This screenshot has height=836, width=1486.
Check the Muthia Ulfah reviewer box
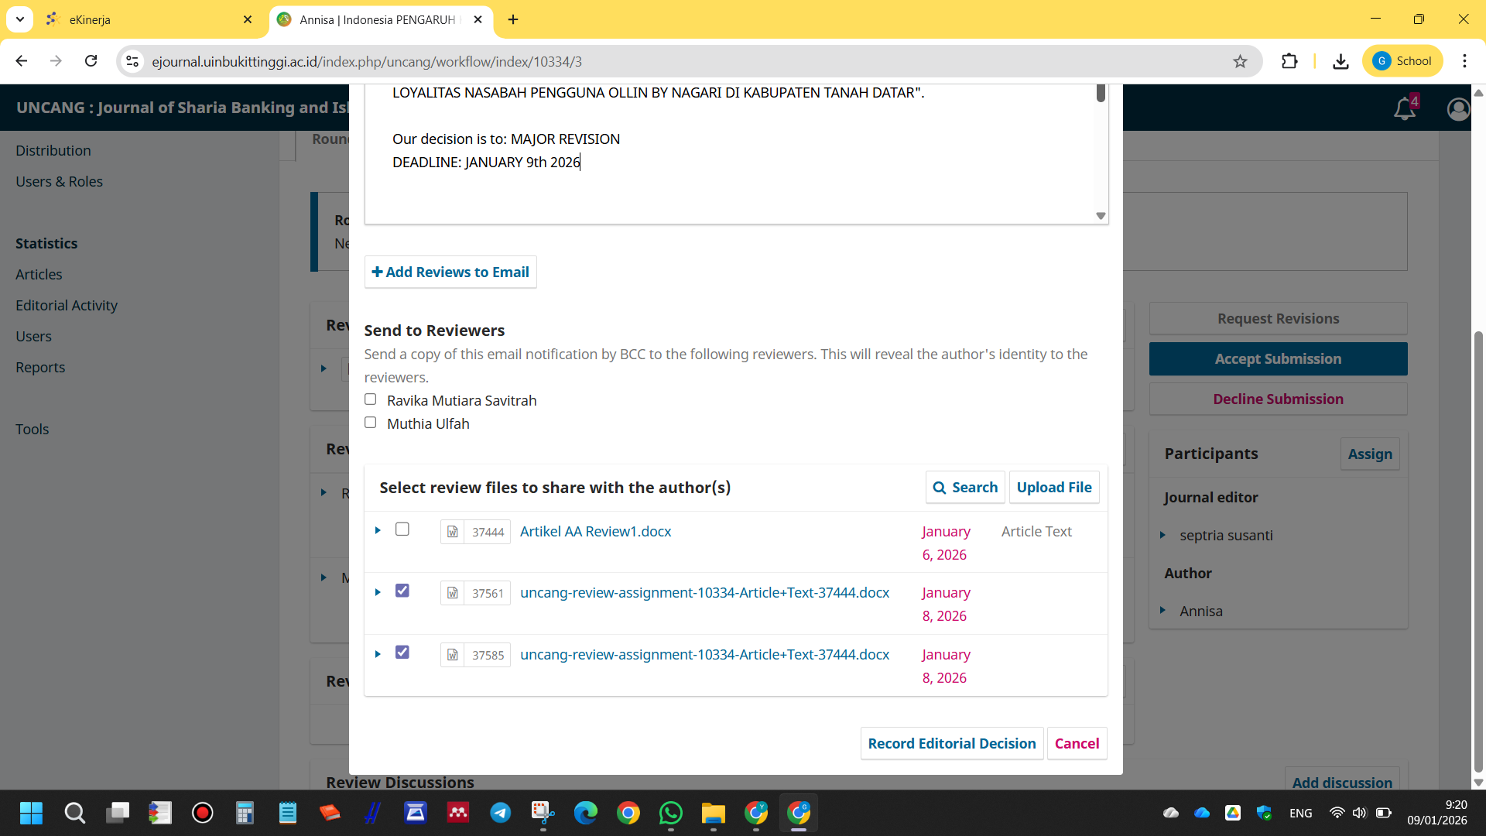[x=371, y=423]
